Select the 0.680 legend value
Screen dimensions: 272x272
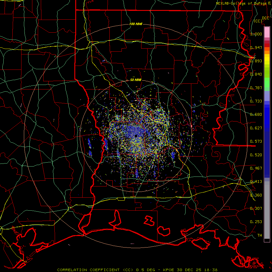click(x=256, y=115)
